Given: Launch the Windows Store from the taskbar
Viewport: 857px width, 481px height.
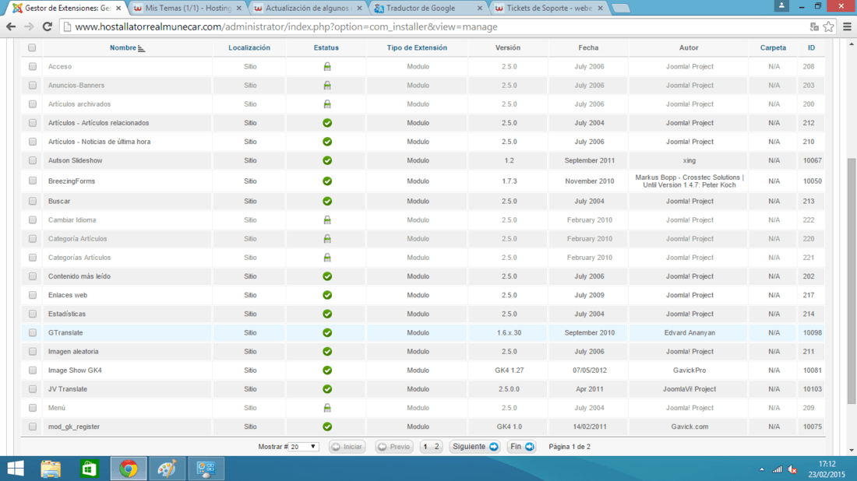Looking at the screenshot, I should (x=89, y=469).
